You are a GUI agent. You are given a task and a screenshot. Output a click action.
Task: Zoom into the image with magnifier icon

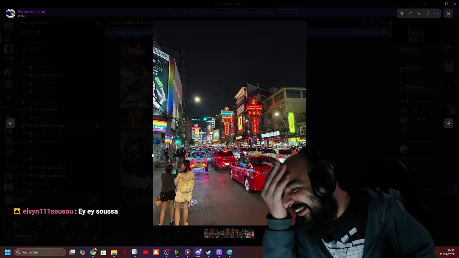tap(402, 13)
